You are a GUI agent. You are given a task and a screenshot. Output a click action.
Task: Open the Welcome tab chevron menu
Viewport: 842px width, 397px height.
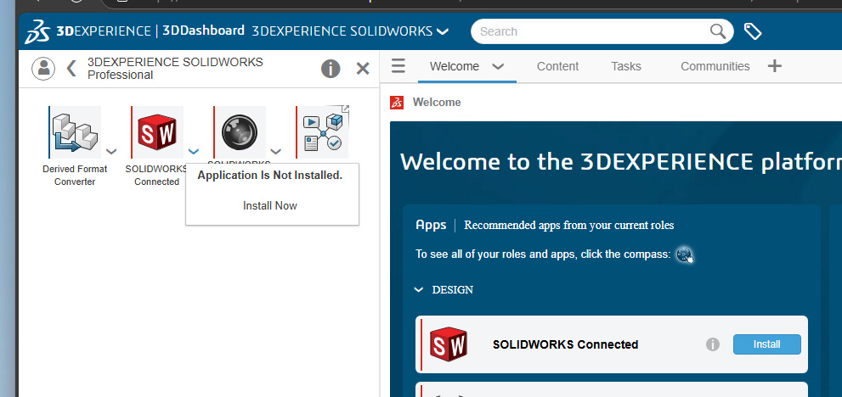499,66
